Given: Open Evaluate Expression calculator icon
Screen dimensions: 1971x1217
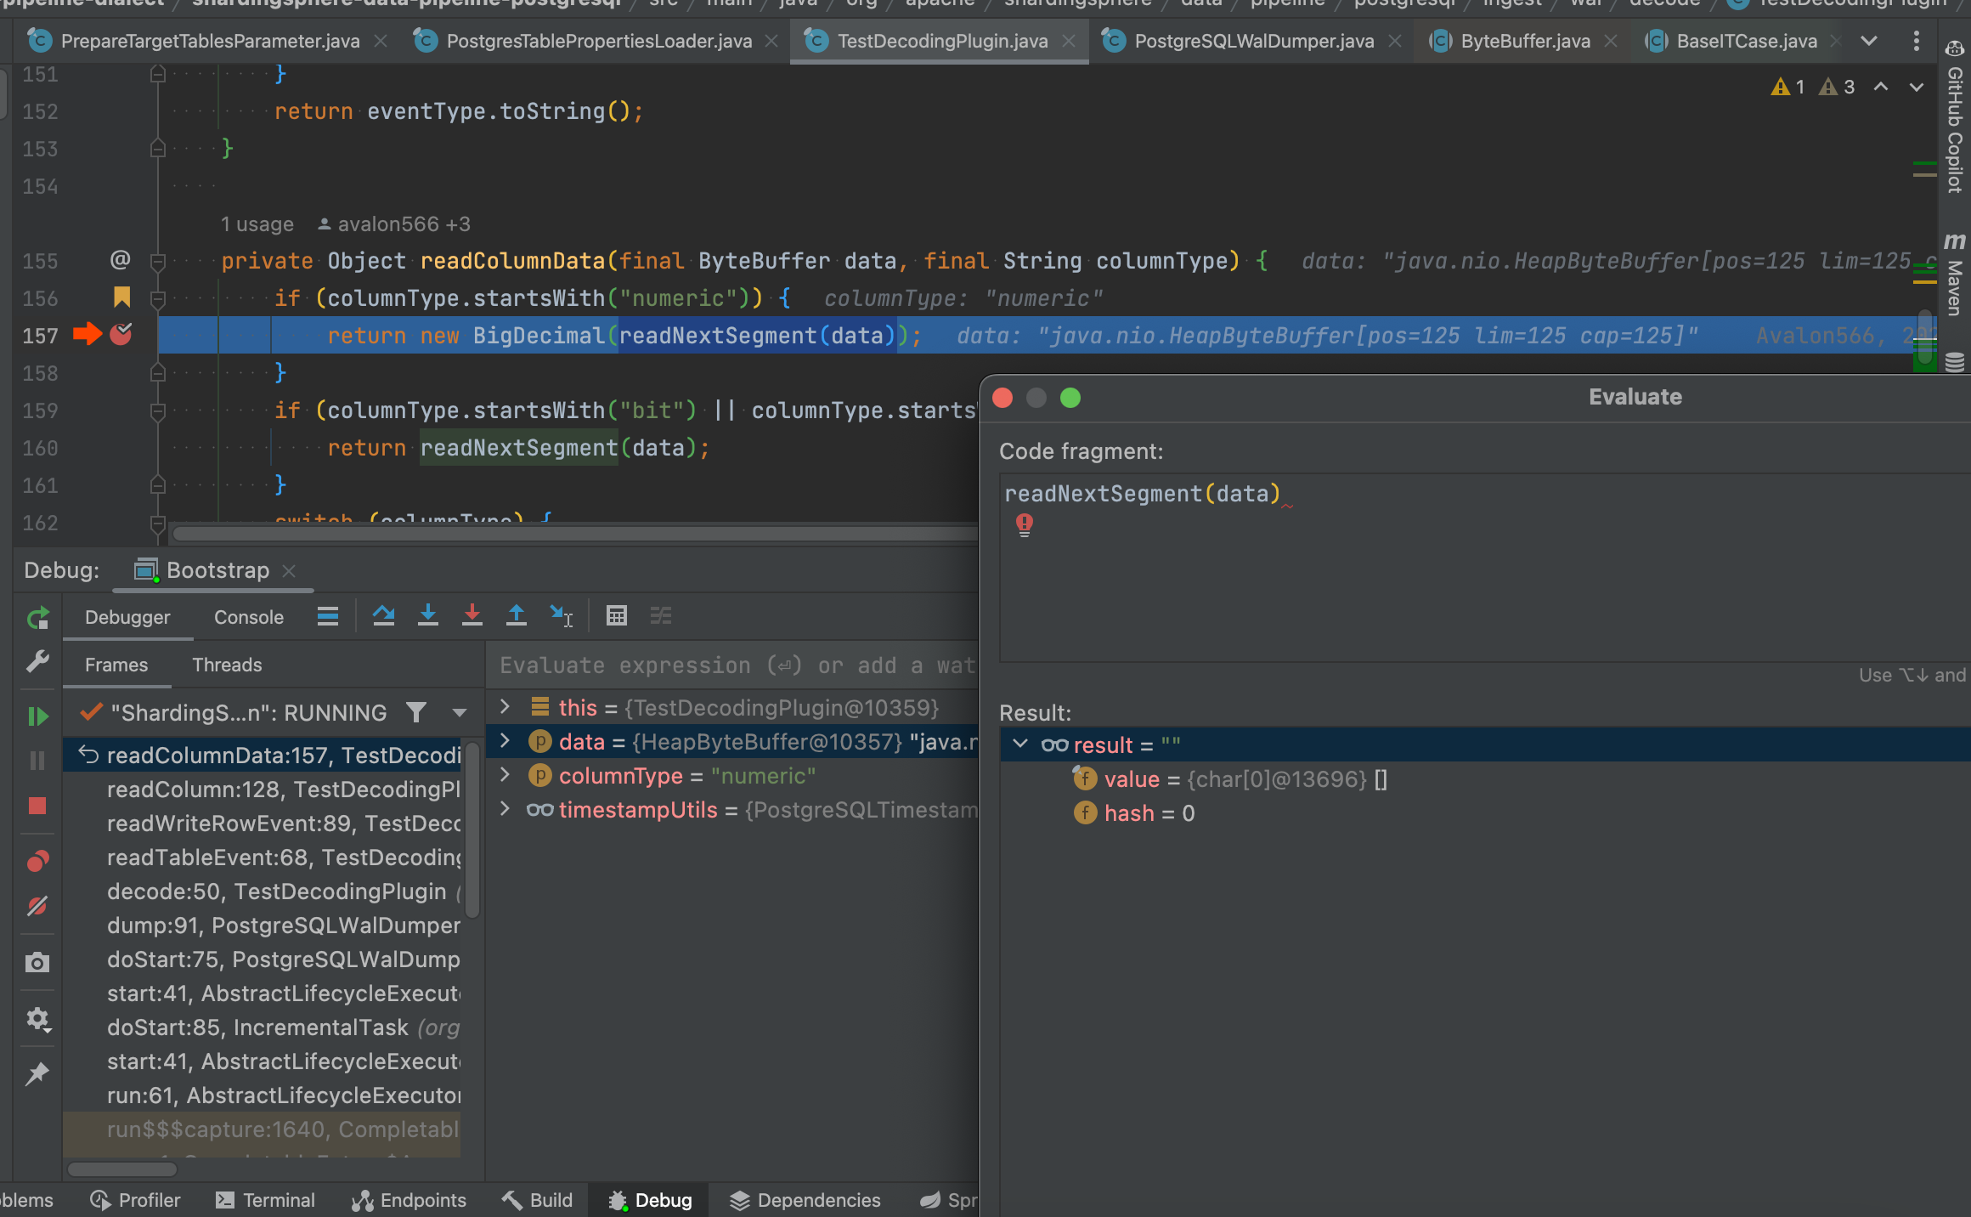Looking at the screenshot, I should tap(617, 616).
